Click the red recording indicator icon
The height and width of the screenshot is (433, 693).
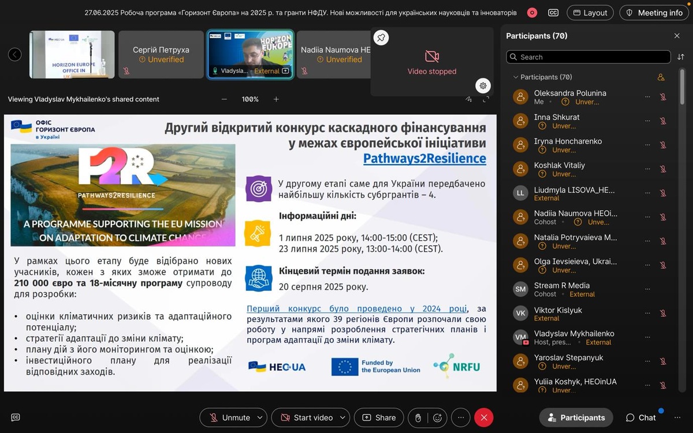tap(532, 13)
